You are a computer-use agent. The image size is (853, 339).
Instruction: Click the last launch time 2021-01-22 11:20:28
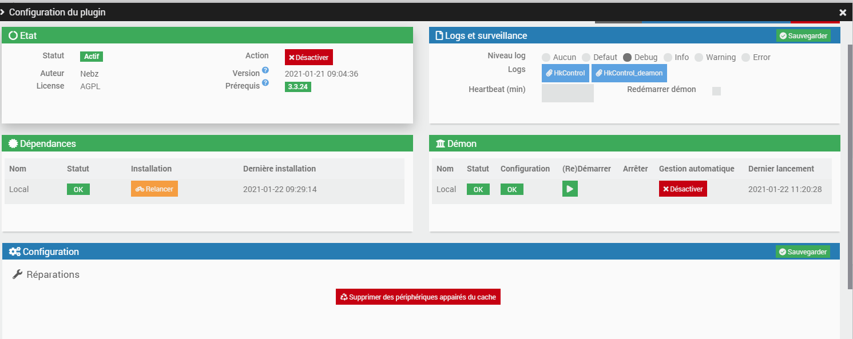785,189
